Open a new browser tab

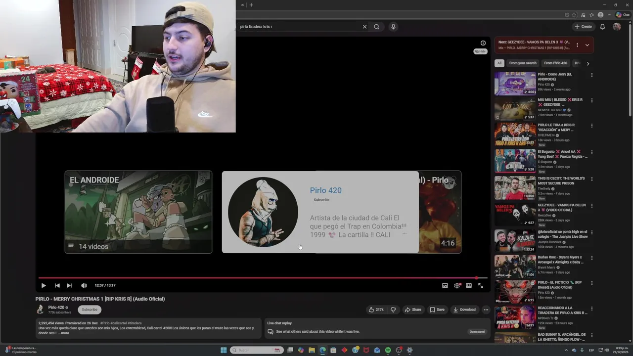(x=251, y=5)
